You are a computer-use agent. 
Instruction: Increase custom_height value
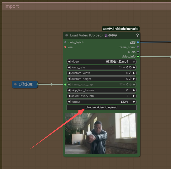coord(134,79)
